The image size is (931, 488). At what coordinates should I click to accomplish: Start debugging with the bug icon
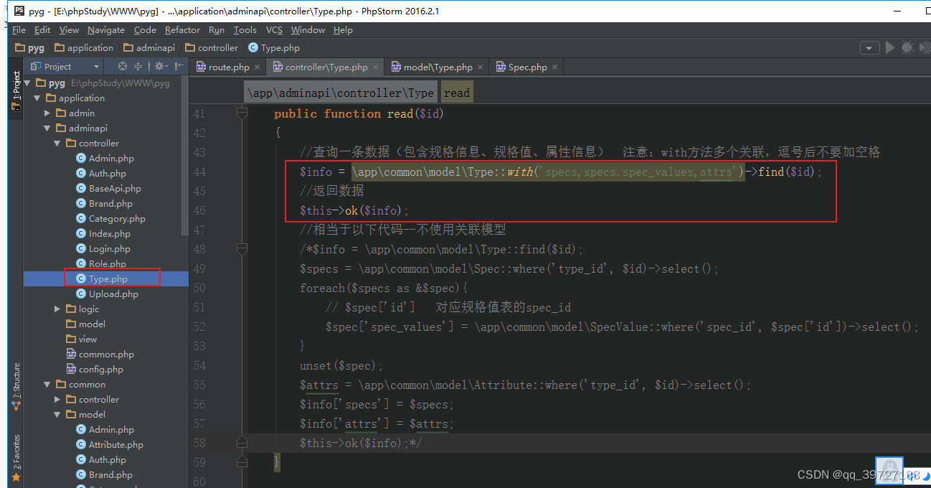point(907,47)
